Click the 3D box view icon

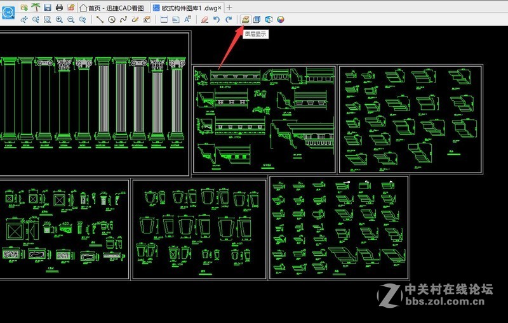[257, 20]
